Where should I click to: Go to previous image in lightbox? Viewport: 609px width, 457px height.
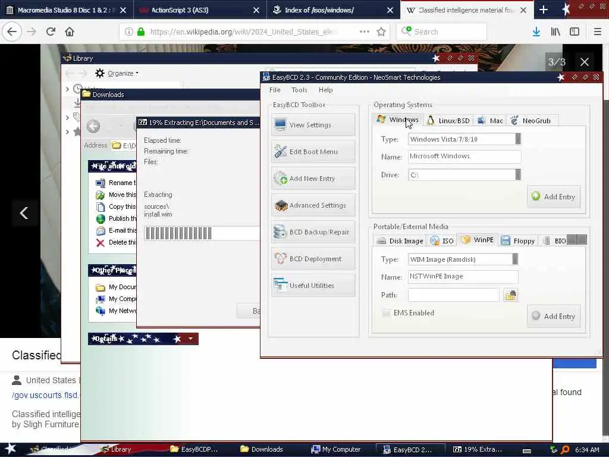(x=24, y=212)
